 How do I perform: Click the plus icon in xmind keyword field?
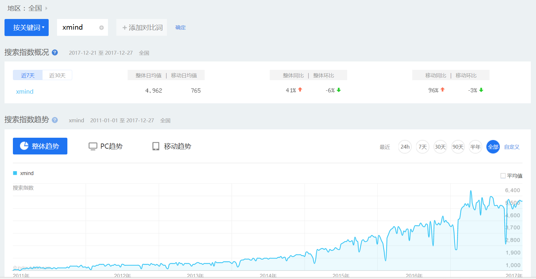[102, 28]
